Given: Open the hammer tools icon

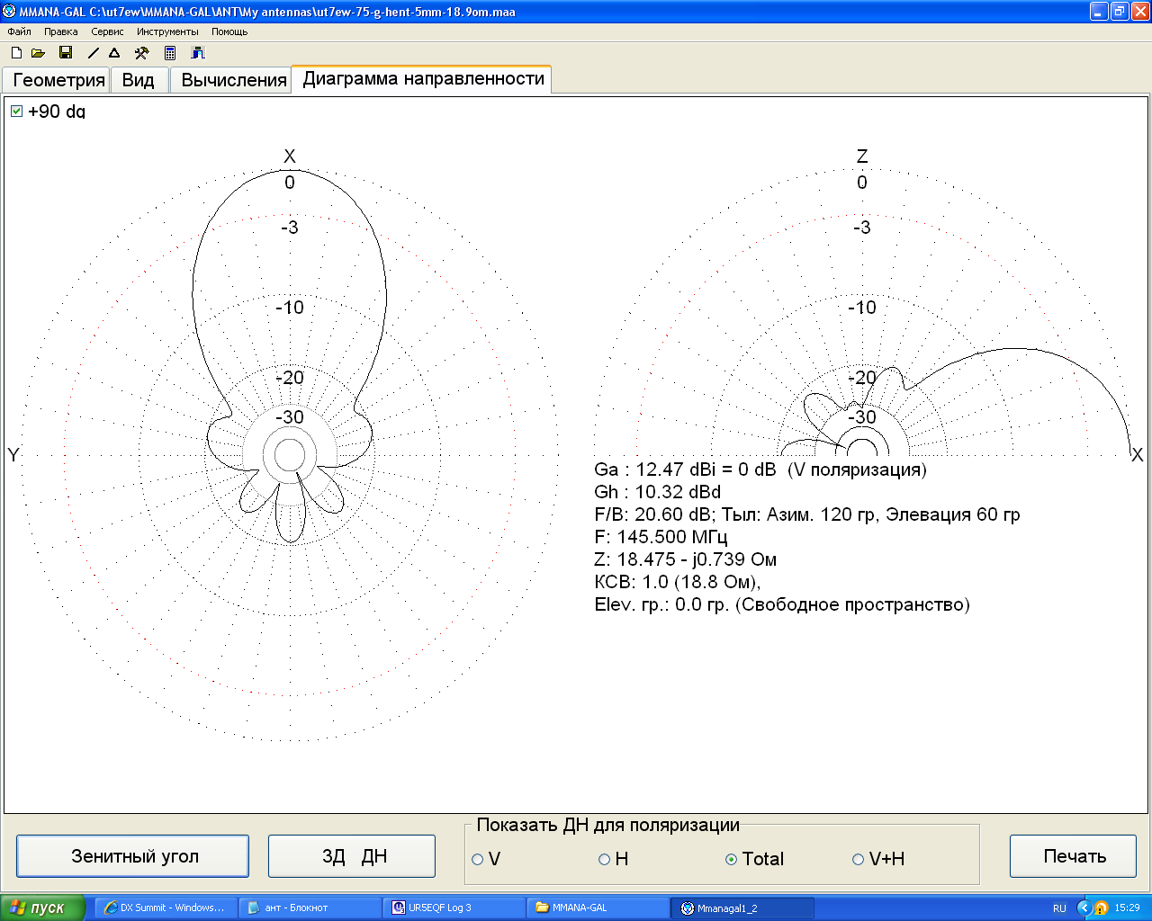Looking at the screenshot, I should (x=141, y=53).
